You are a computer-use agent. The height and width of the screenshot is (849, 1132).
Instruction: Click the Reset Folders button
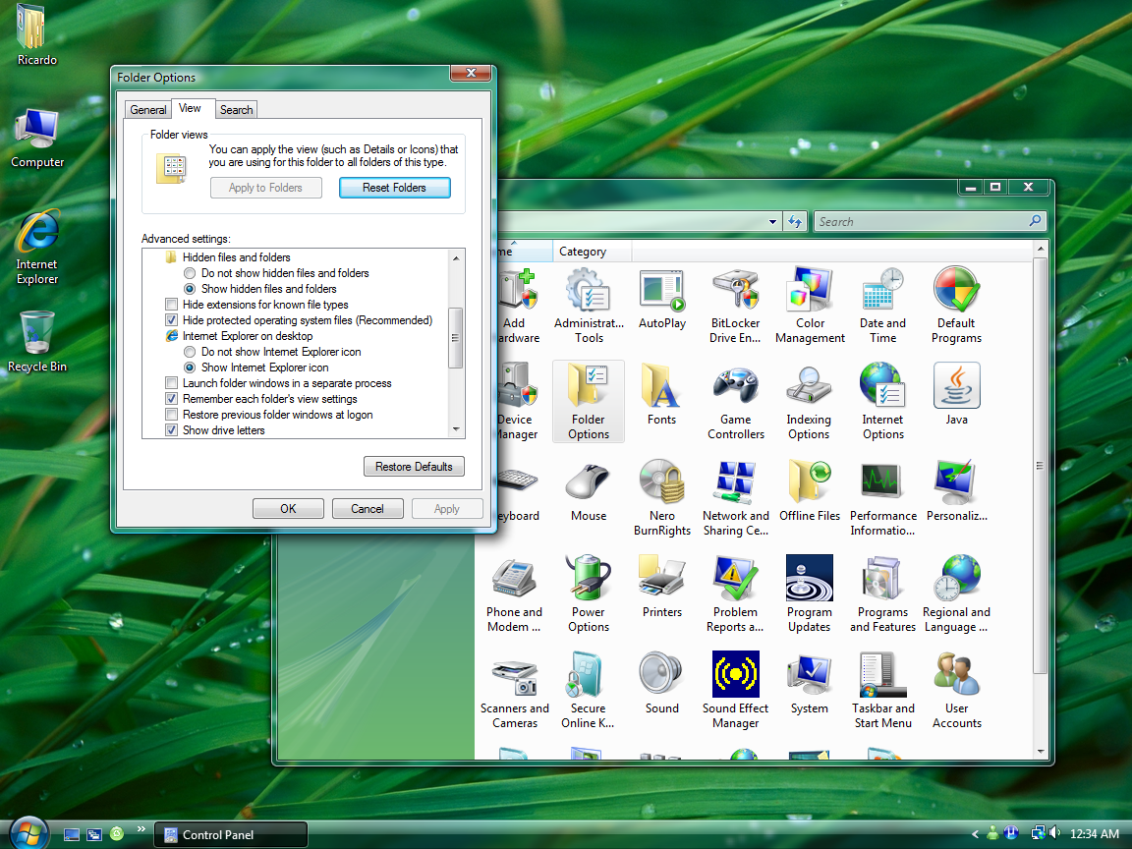[395, 187]
